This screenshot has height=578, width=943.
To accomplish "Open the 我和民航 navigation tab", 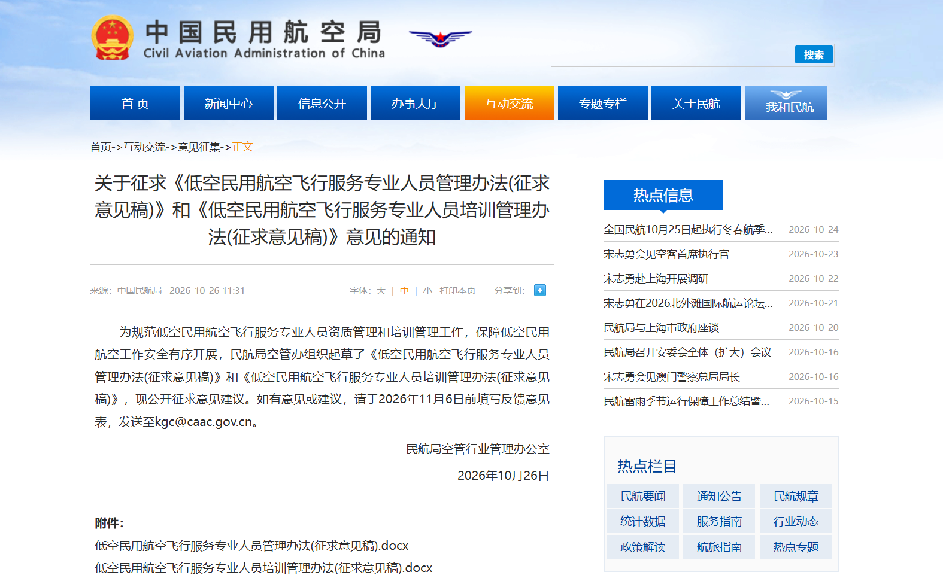I will coord(786,103).
